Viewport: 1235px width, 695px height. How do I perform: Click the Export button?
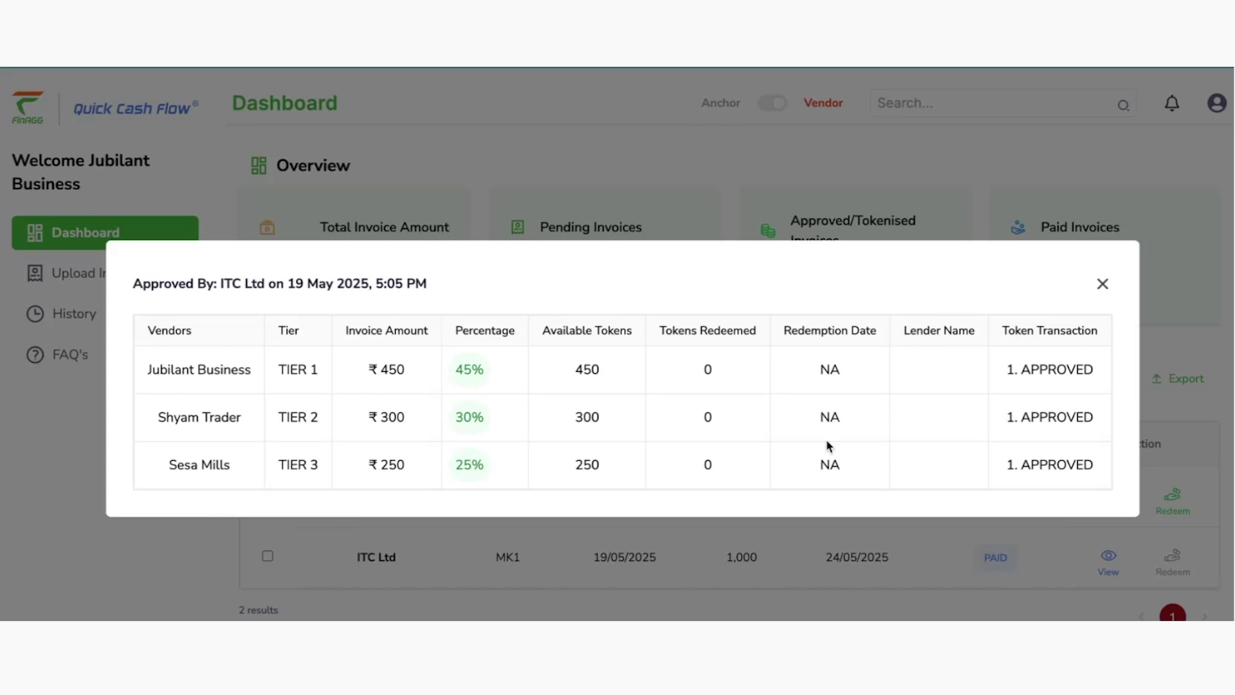(1178, 378)
